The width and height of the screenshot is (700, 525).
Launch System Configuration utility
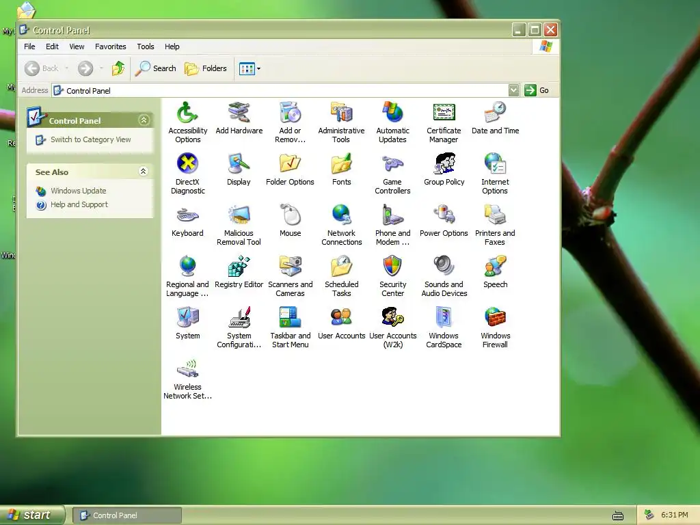[x=239, y=327]
